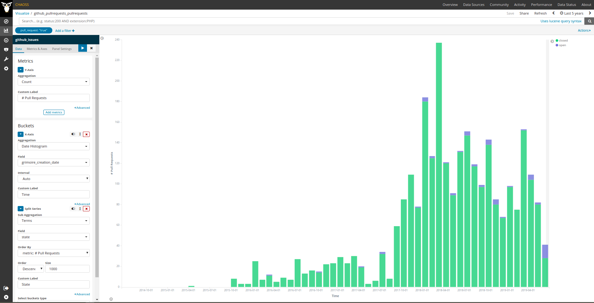Open Visualize via bar chart sidebar icon
The width and height of the screenshot is (594, 303).
[x=6, y=30]
